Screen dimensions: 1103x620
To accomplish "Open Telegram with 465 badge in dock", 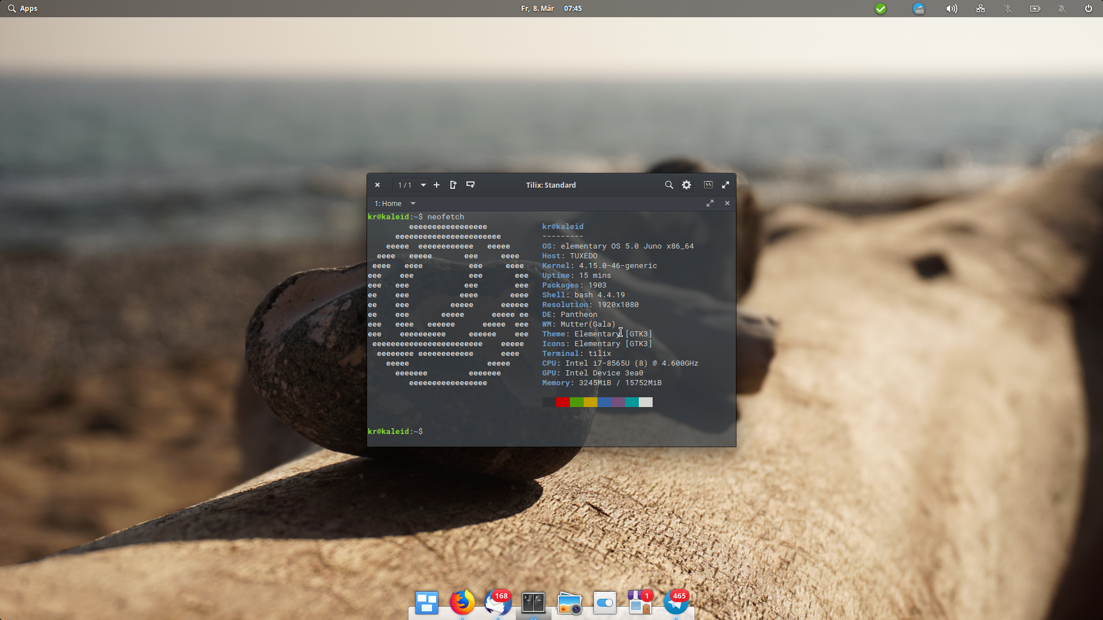I will pyautogui.click(x=676, y=602).
